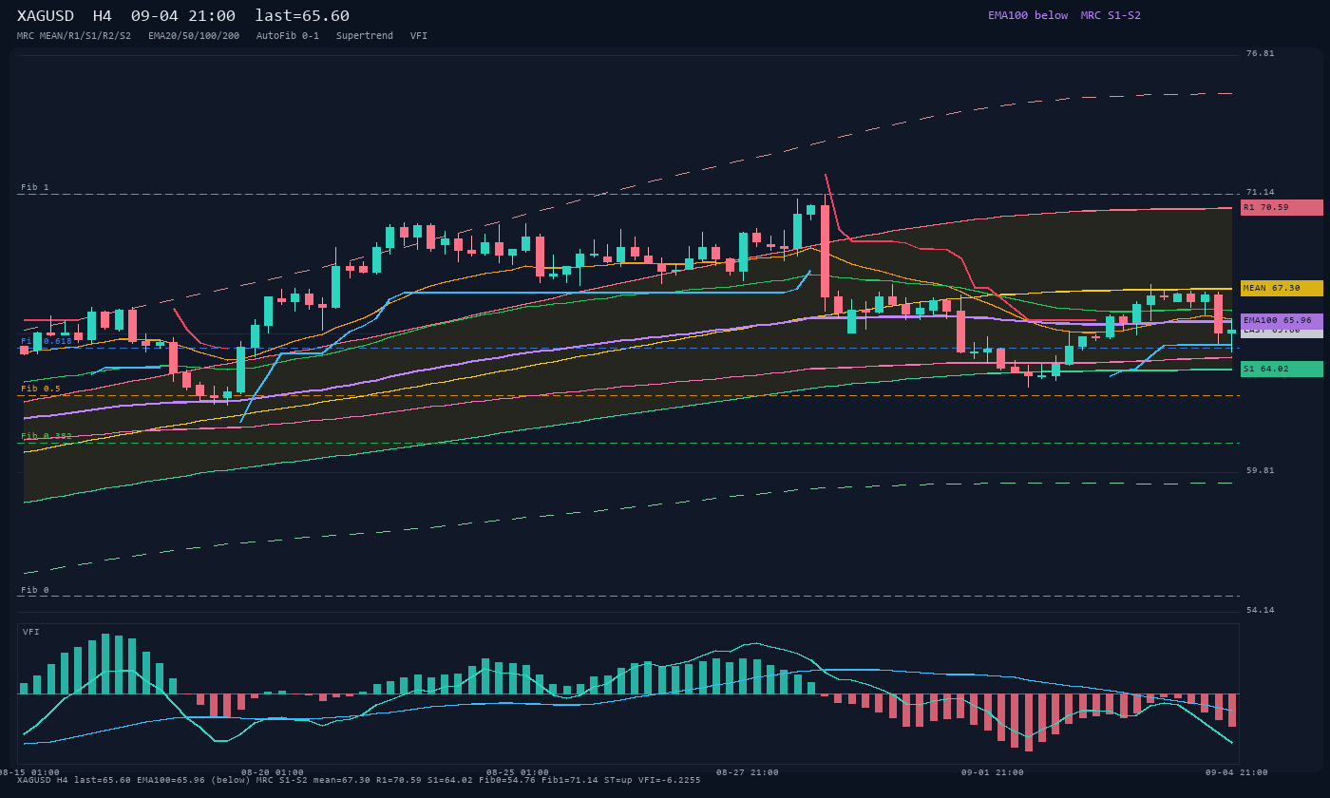Click the '08-25 01:00' time axis label
The height and width of the screenshot is (798, 1330).
pos(518,772)
